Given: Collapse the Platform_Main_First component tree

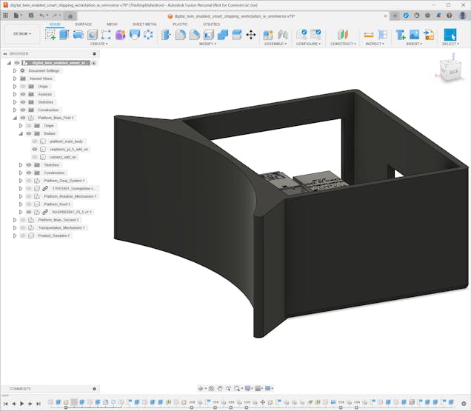Looking at the screenshot, I should [x=14, y=118].
